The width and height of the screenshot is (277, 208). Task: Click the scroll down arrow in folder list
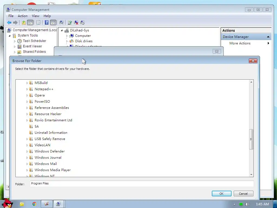(x=251, y=175)
